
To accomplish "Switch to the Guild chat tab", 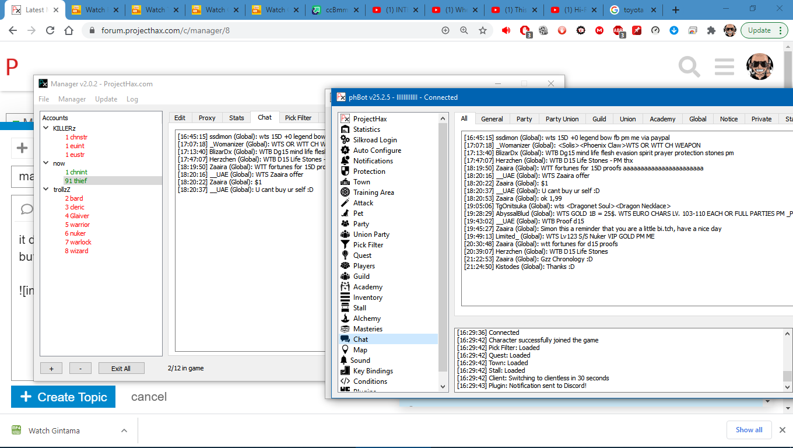I will click(599, 119).
